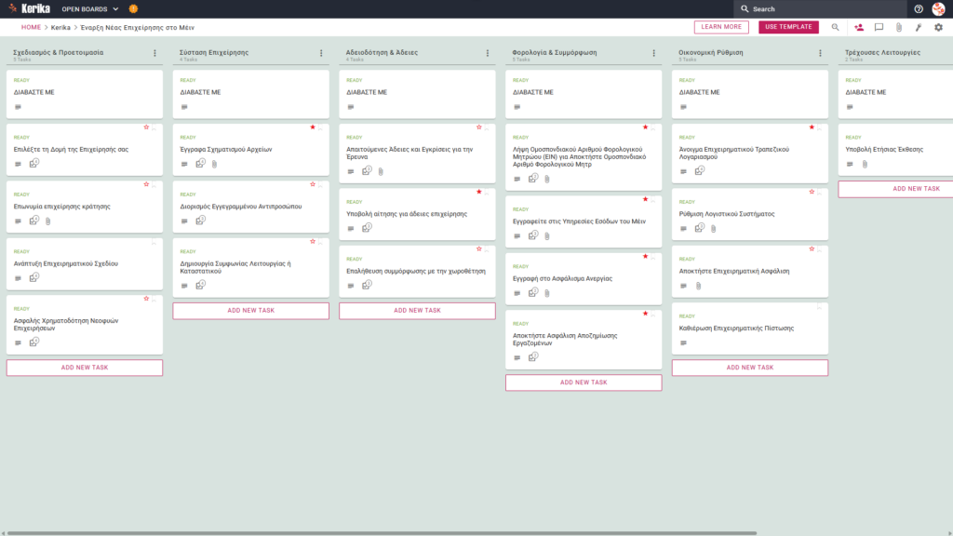Click the USE TEMPLATE button
This screenshot has width=953, height=536.
click(x=788, y=27)
